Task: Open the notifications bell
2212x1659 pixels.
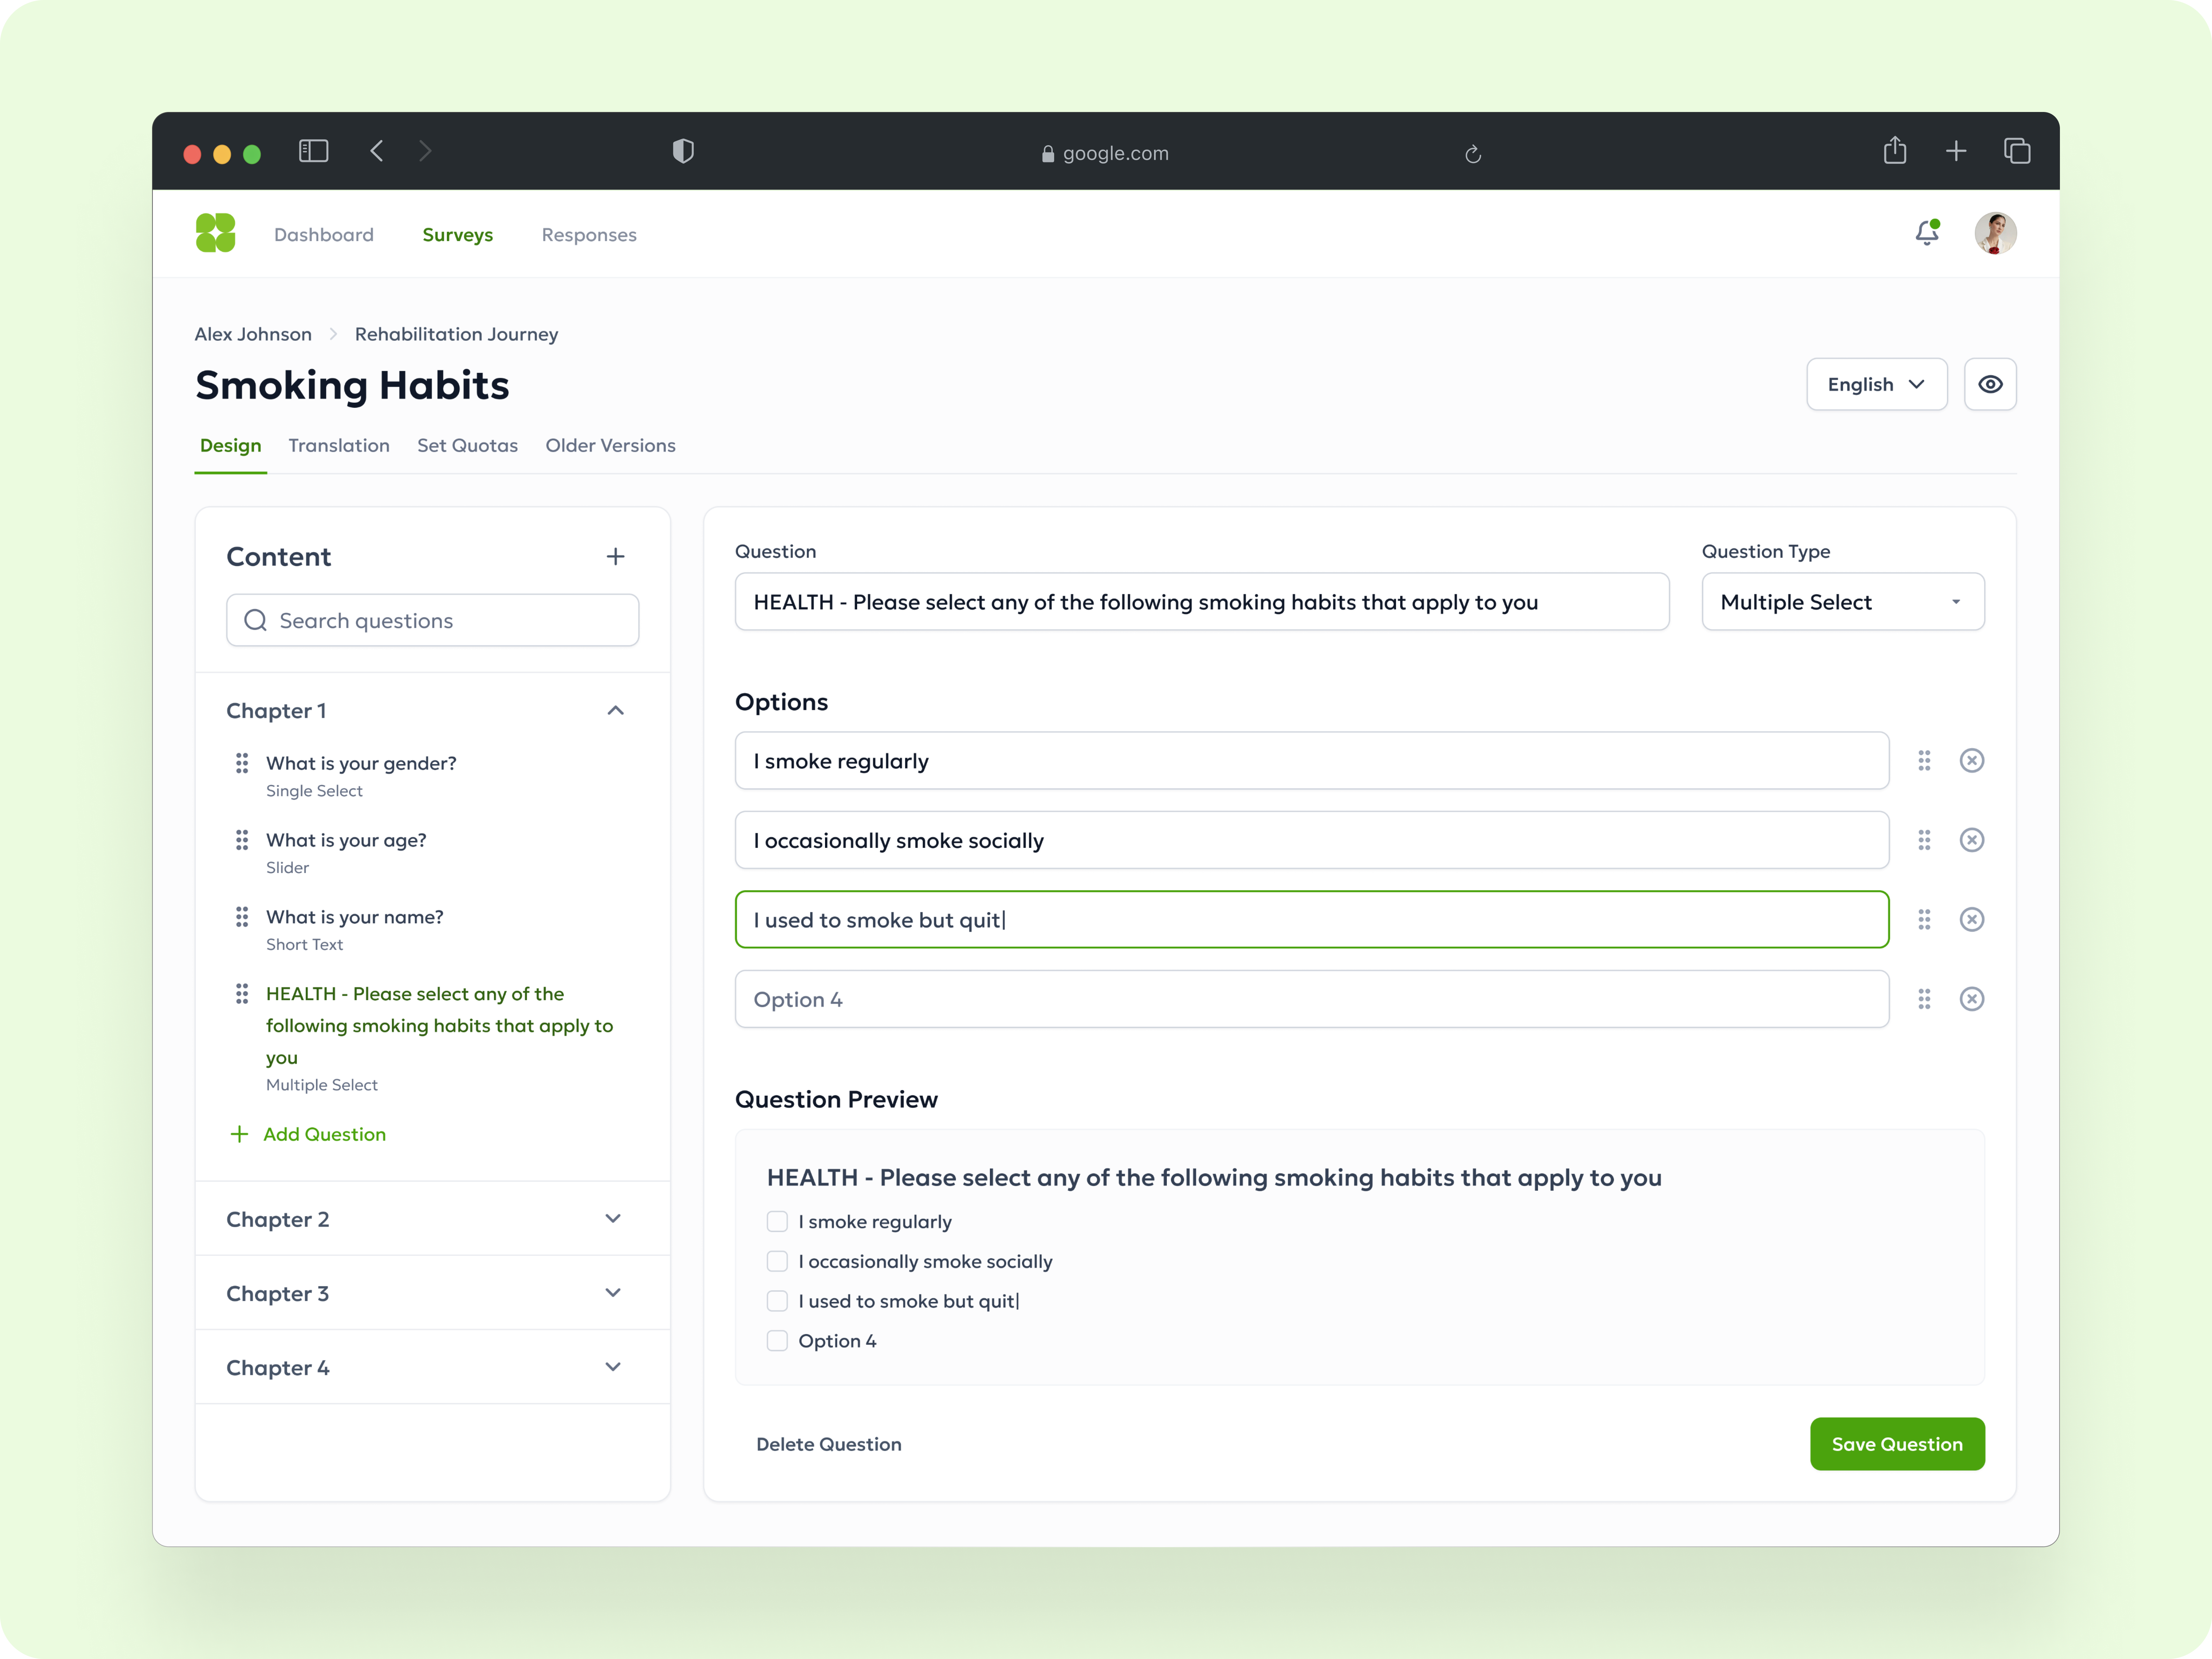Action: point(1928,233)
